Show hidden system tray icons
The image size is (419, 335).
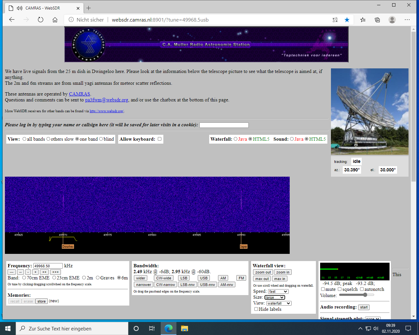pyautogui.click(x=360, y=328)
